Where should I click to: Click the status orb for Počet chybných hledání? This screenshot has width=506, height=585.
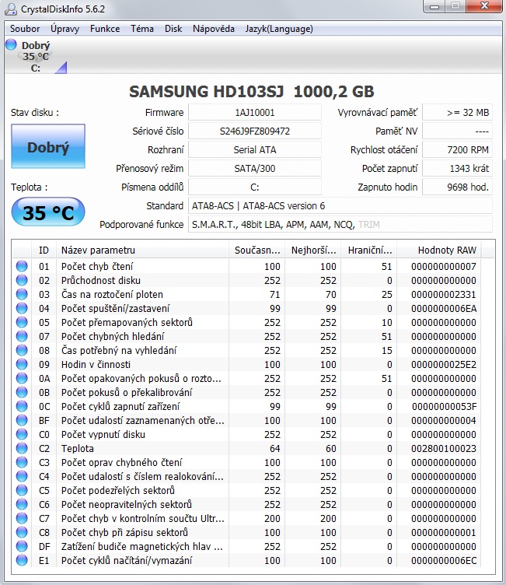point(22,336)
